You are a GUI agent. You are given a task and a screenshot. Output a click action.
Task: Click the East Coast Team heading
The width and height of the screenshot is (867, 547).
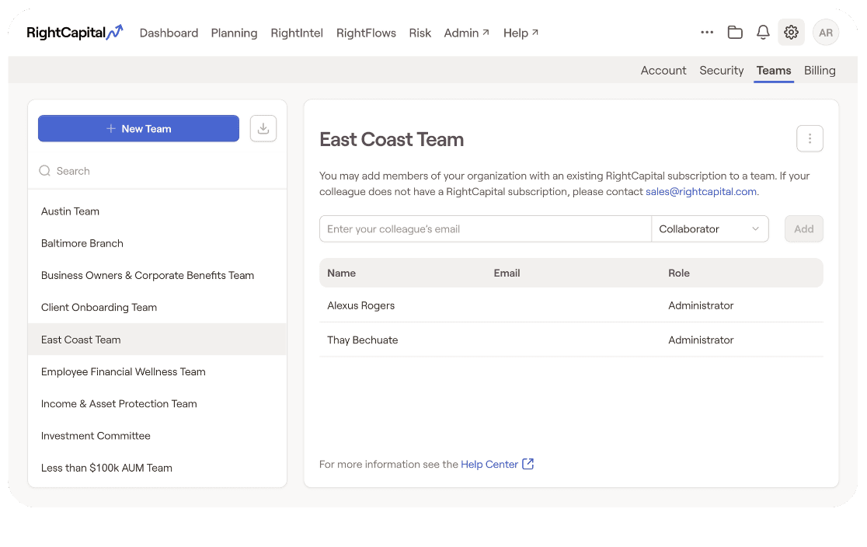392,139
